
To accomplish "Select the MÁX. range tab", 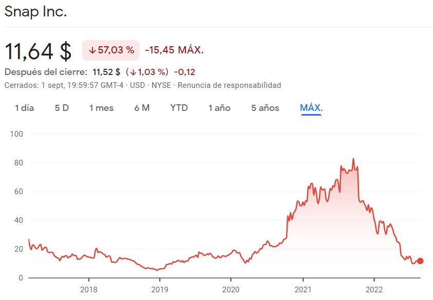I will tap(311, 108).
